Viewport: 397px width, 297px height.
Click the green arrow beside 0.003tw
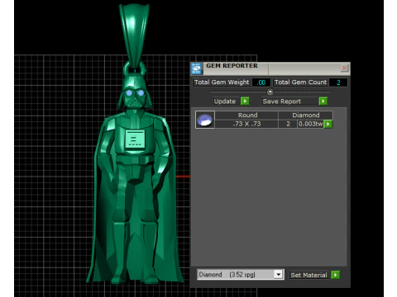click(328, 124)
